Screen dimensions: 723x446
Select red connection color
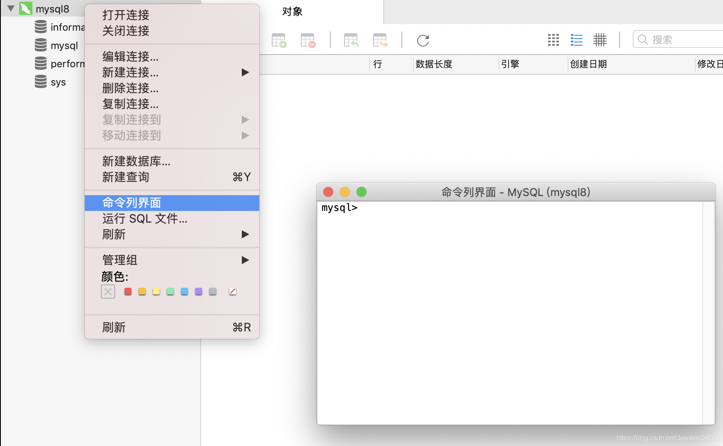(x=128, y=292)
